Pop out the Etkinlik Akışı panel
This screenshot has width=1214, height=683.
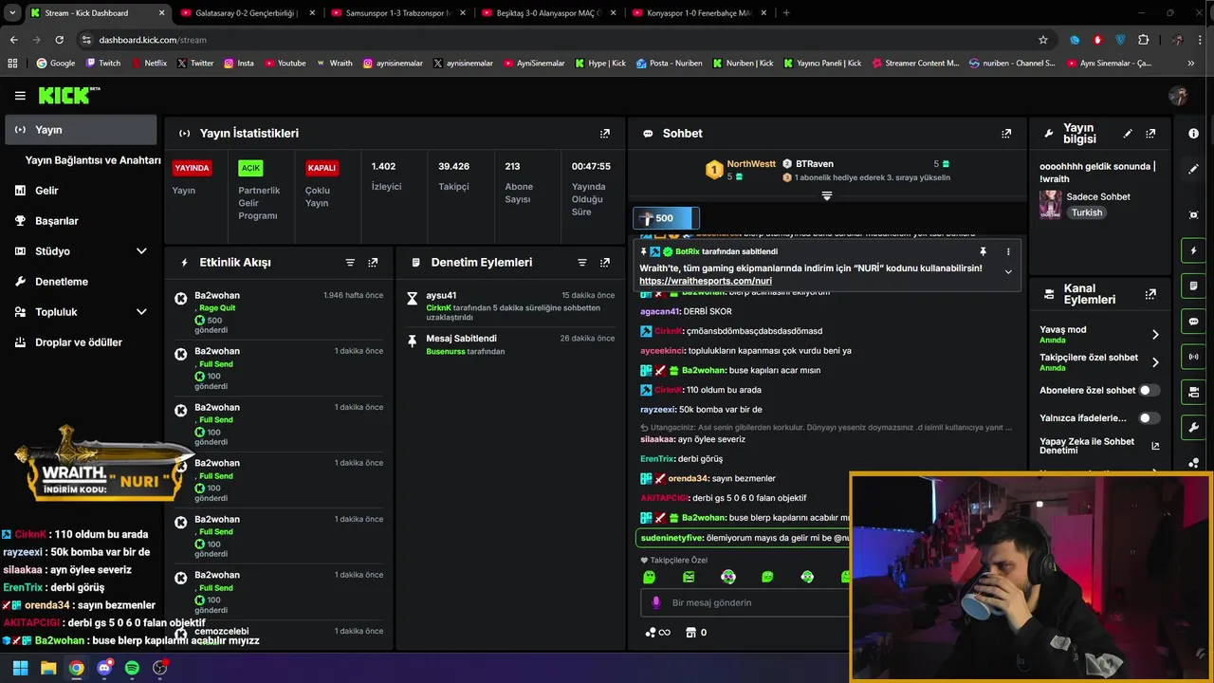[x=373, y=263]
